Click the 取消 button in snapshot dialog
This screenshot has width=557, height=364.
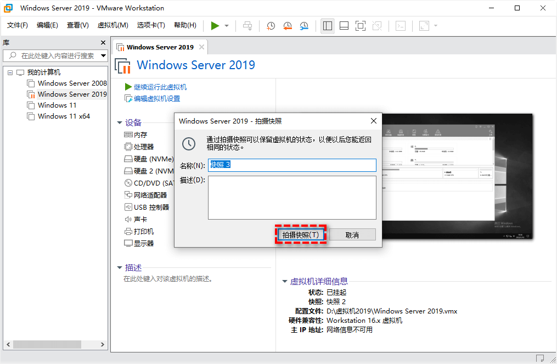[352, 234]
